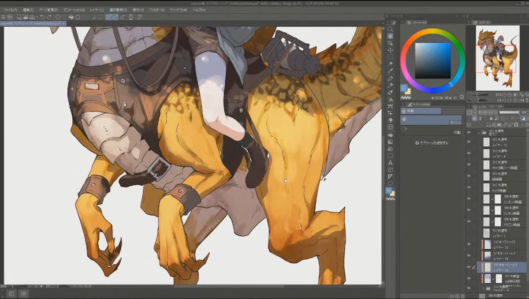
Task: Click the Clear canvas icon in command bar
Action: [58, 17]
